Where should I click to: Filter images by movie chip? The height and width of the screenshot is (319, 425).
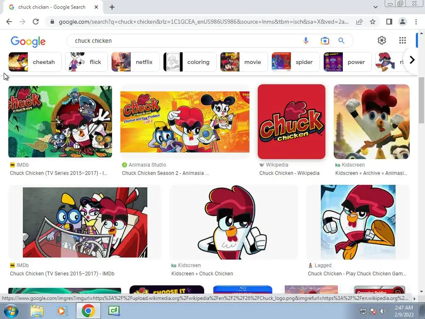click(x=244, y=62)
